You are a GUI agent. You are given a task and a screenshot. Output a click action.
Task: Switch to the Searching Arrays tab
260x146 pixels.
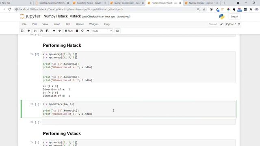(89, 3)
